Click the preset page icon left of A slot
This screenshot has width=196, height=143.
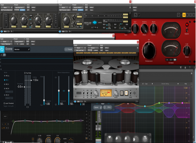[x=179, y=15]
